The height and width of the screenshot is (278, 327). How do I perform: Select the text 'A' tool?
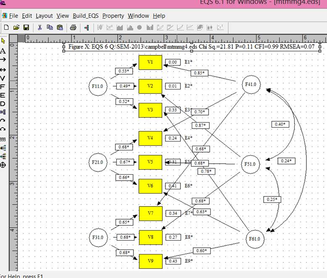click(3, 51)
